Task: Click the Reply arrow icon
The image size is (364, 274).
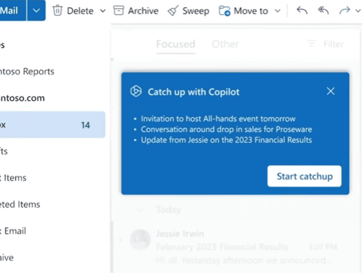Action: (x=302, y=10)
